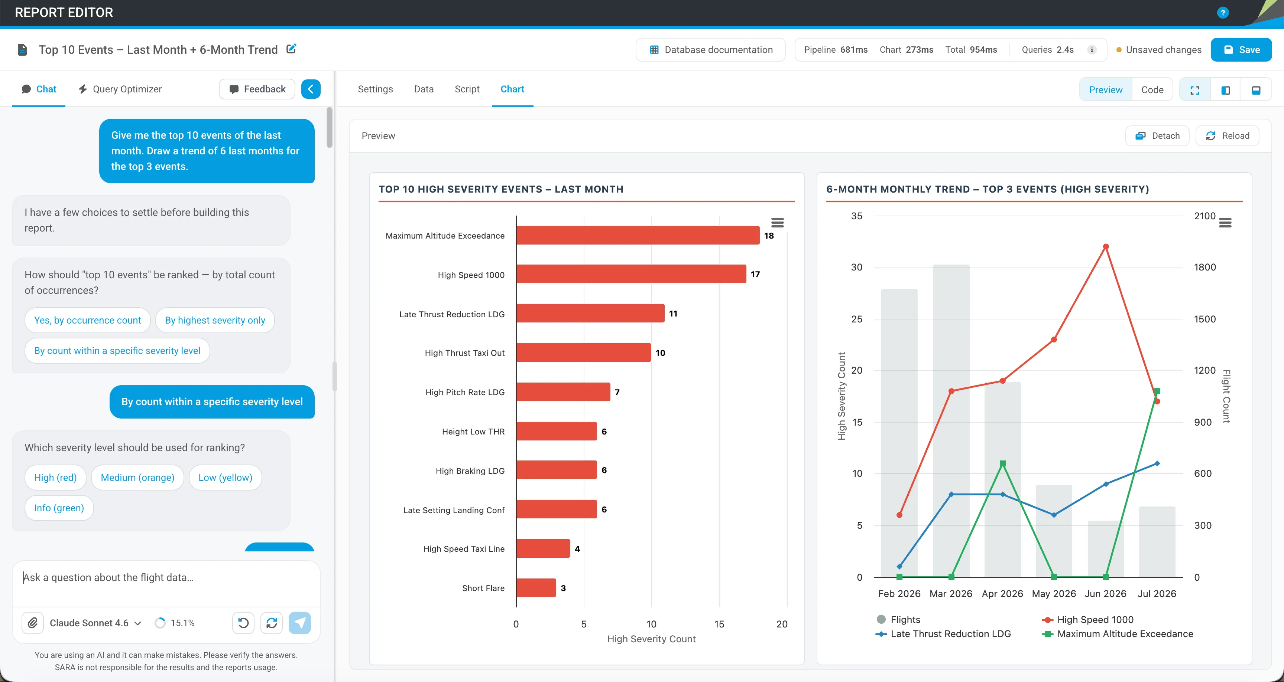Detach the preview window
The width and height of the screenshot is (1284, 682).
coord(1157,136)
